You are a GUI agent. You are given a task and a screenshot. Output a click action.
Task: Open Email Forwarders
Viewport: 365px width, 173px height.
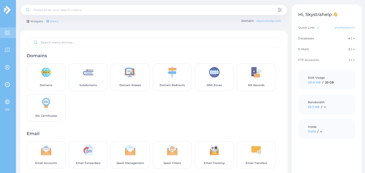coord(88,155)
